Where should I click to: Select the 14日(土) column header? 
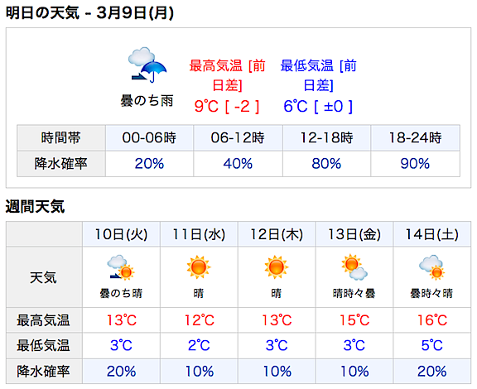(x=432, y=234)
